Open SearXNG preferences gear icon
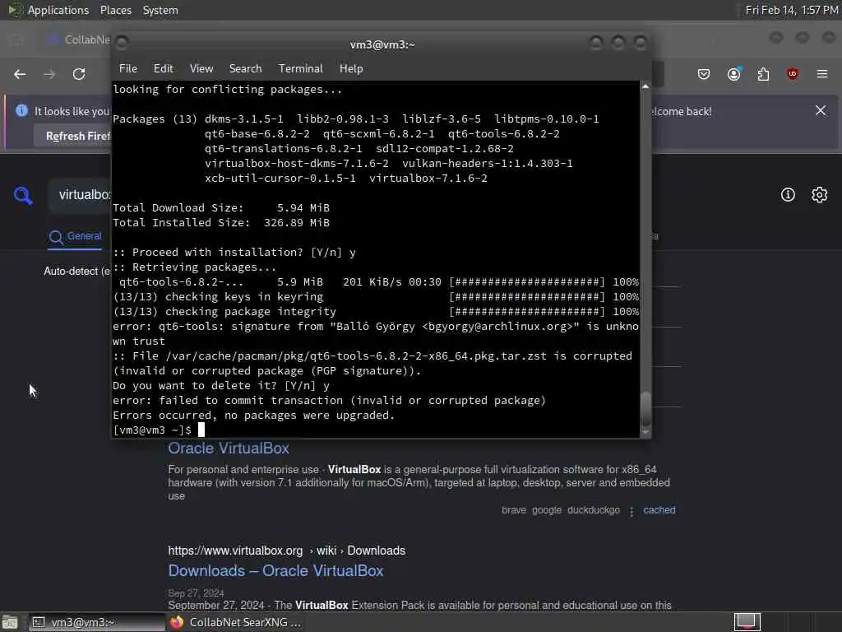This screenshot has height=632, width=842. 820,194
